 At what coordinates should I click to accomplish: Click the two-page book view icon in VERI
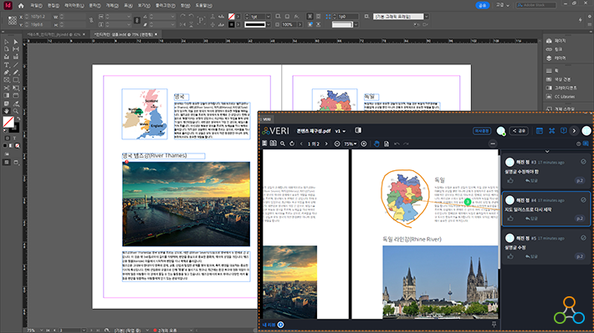273,144
